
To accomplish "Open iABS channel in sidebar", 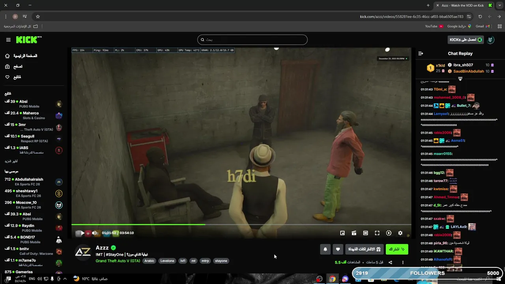I will [x=34, y=150].
